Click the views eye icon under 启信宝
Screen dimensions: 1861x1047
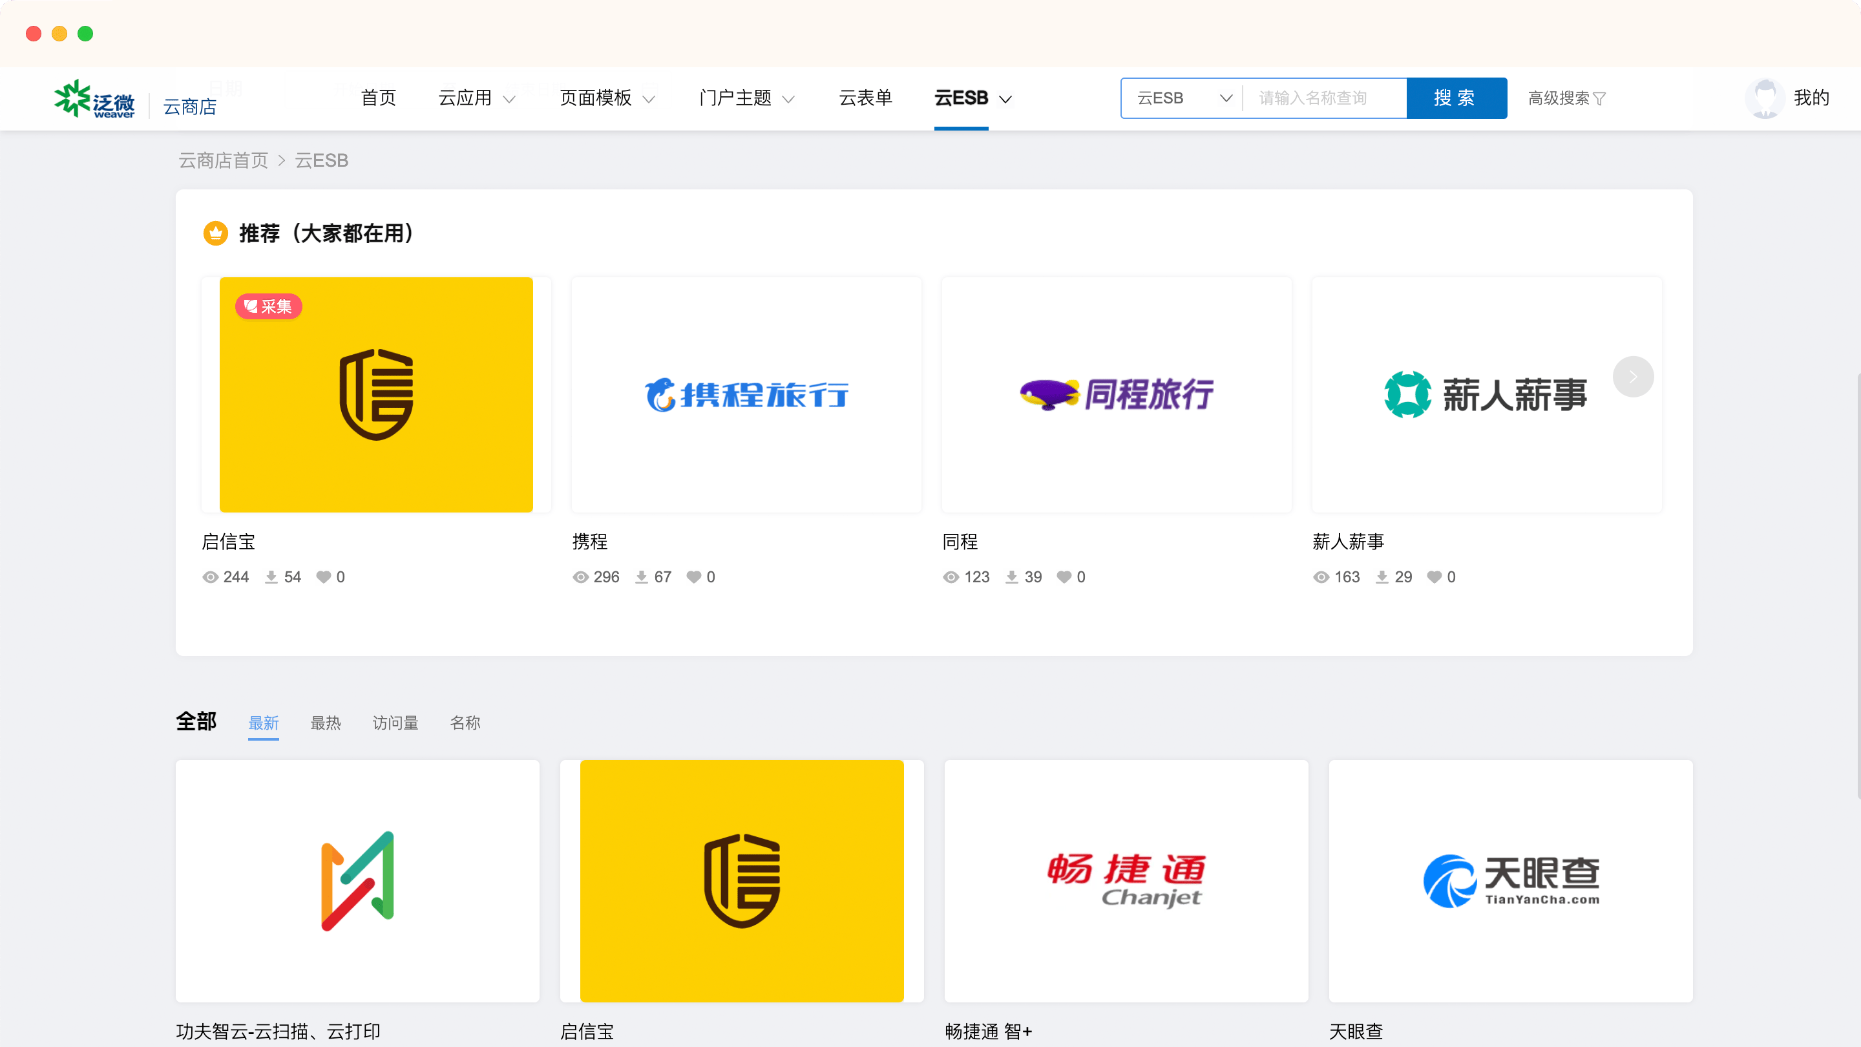210,576
